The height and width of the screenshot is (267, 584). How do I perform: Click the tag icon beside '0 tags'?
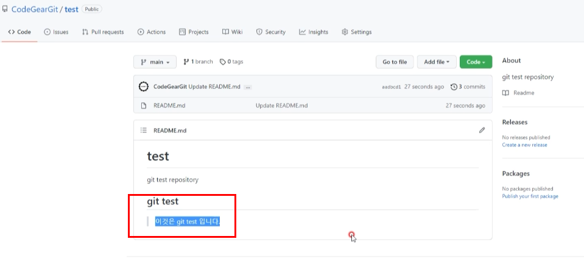[223, 61]
